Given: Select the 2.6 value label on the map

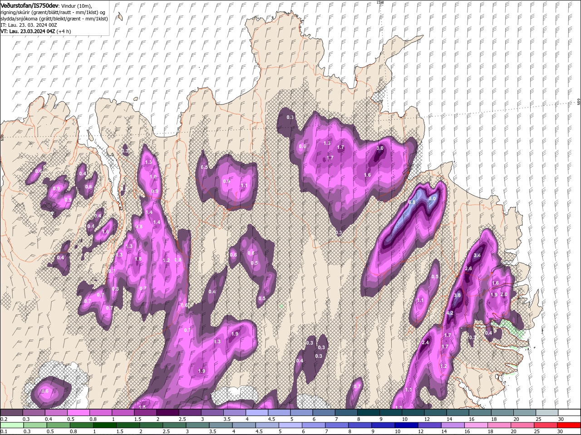Looking at the screenshot, I should point(469,269).
